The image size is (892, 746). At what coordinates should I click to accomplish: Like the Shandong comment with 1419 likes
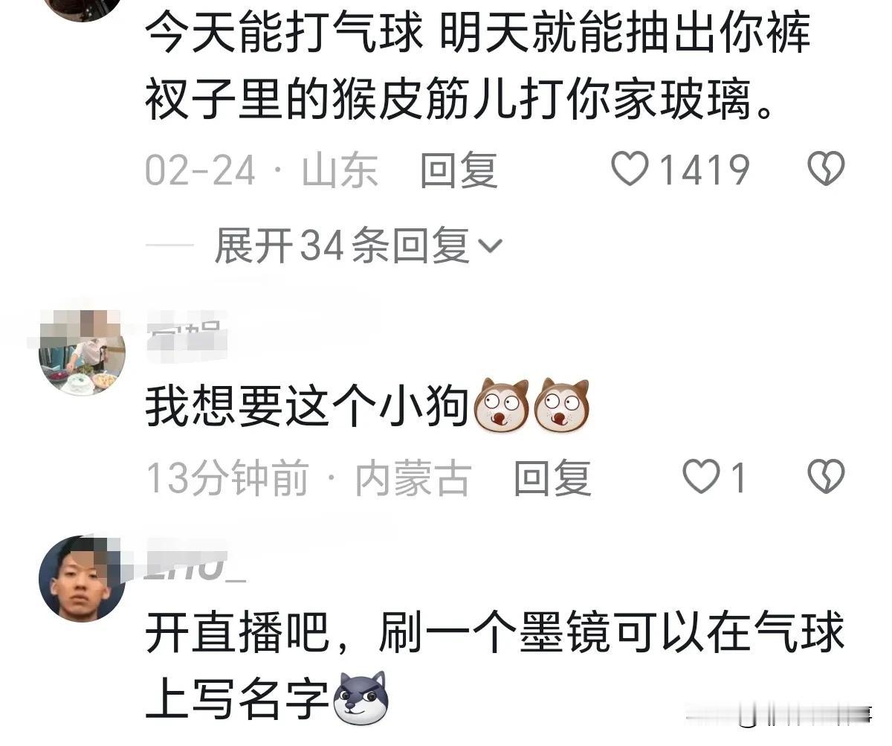click(630, 170)
